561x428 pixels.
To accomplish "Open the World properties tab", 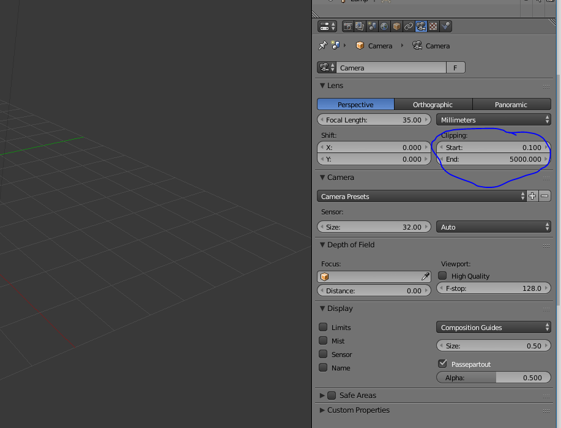I will pos(385,26).
